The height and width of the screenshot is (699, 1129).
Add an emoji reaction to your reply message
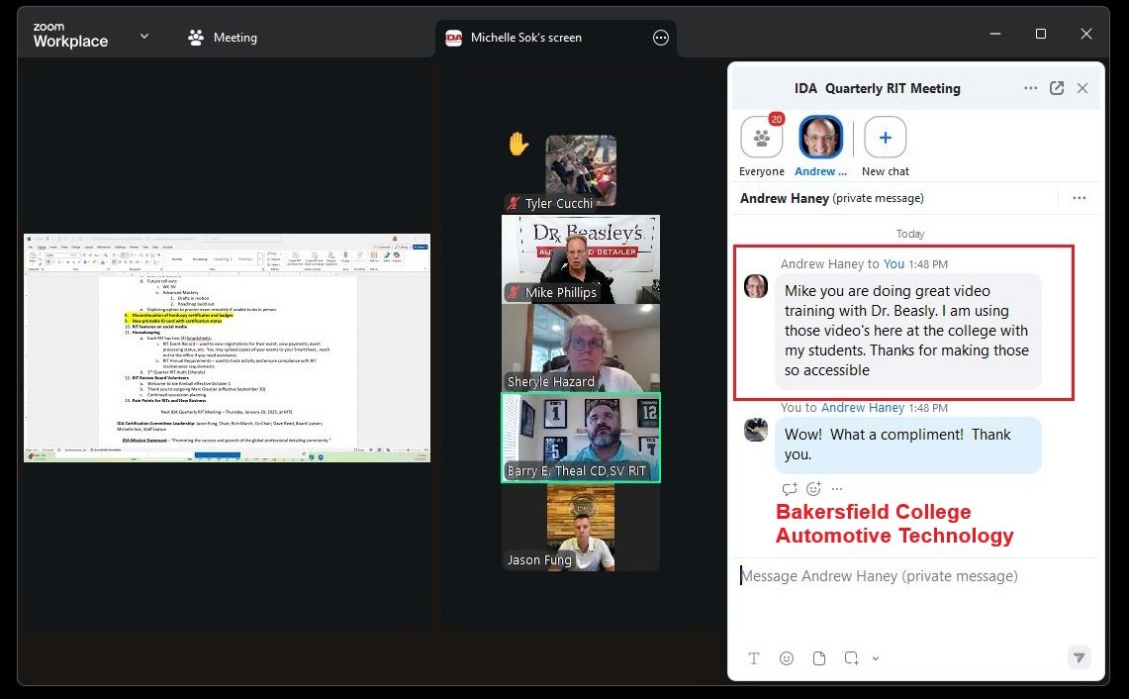[x=812, y=488]
